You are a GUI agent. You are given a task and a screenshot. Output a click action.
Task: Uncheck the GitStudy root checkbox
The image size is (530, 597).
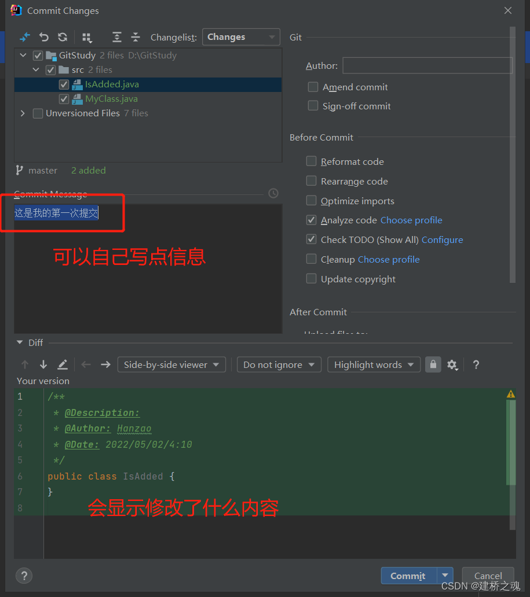[38, 56]
